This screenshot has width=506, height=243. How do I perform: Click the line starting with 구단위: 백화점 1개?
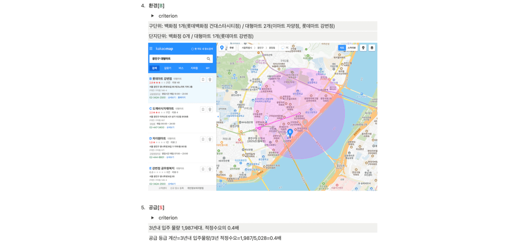(263, 26)
